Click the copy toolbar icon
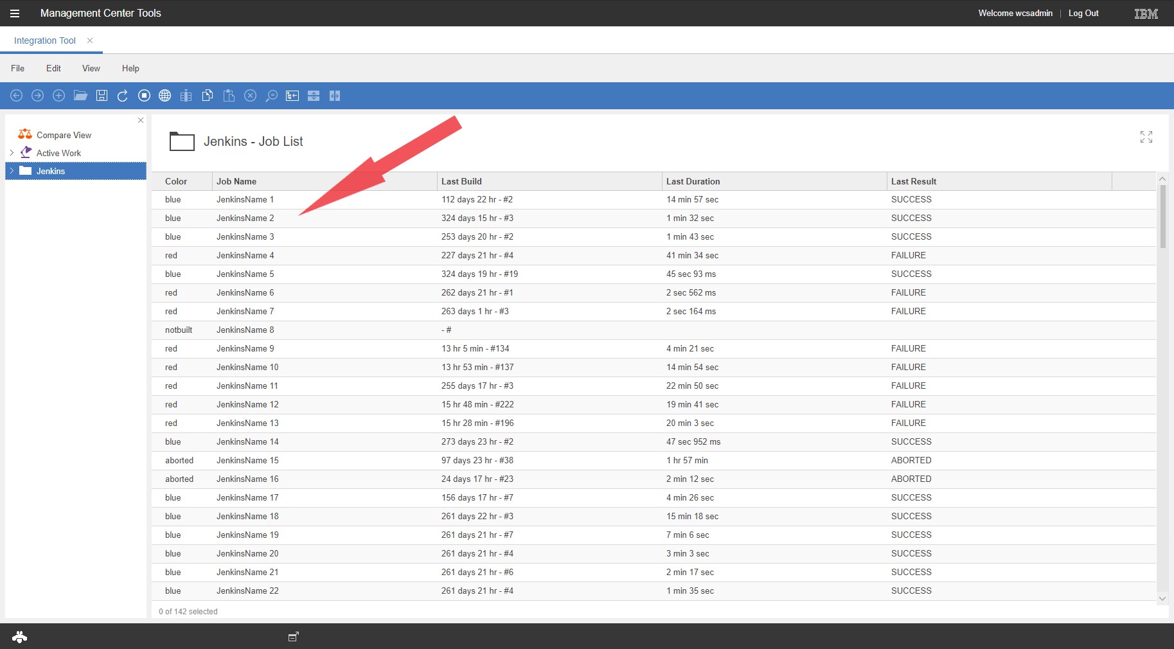The height and width of the screenshot is (649, 1174). click(x=208, y=96)
